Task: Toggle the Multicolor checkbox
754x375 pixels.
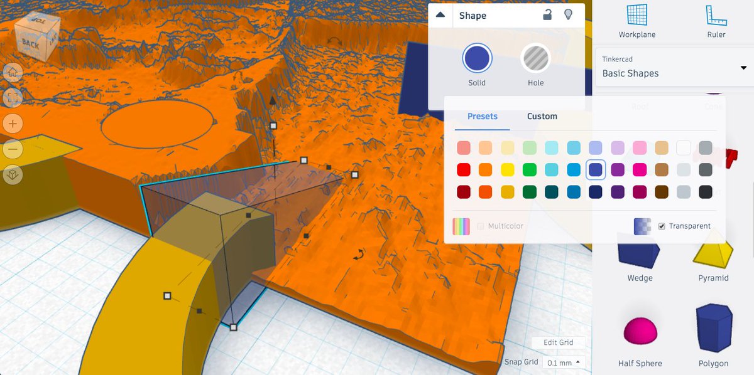Action: click(x=481, y=226)
